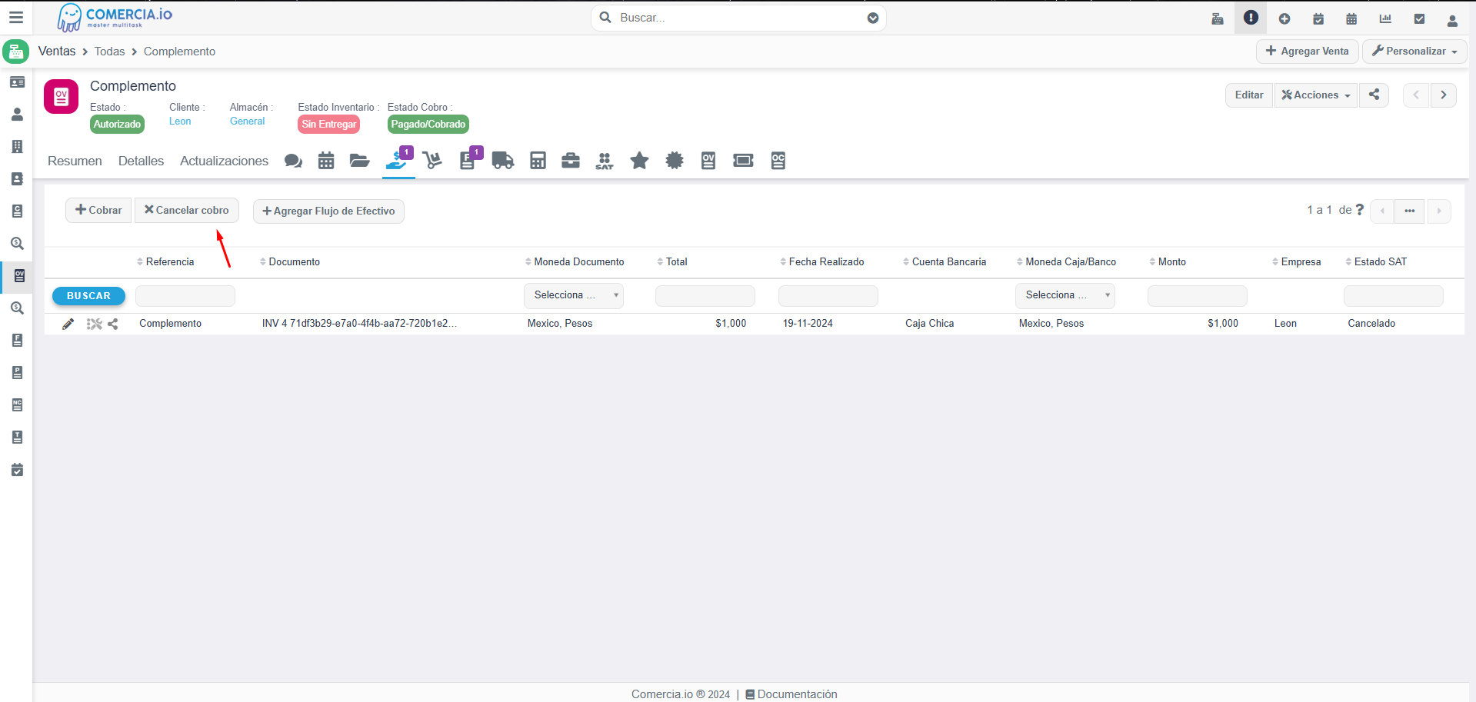Open the sidebar calendar-check icon at bottom
Screen dimensions: 1476x702
click(x=17, y=470)
